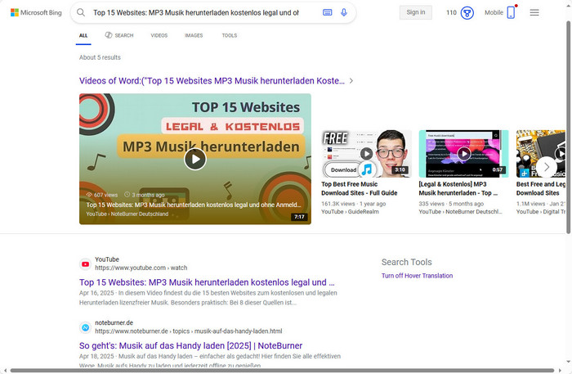Activate voice search microphone icon
The height and width of the screenshot is (374, 572).
pyautogui.click(x=344, y=12)
